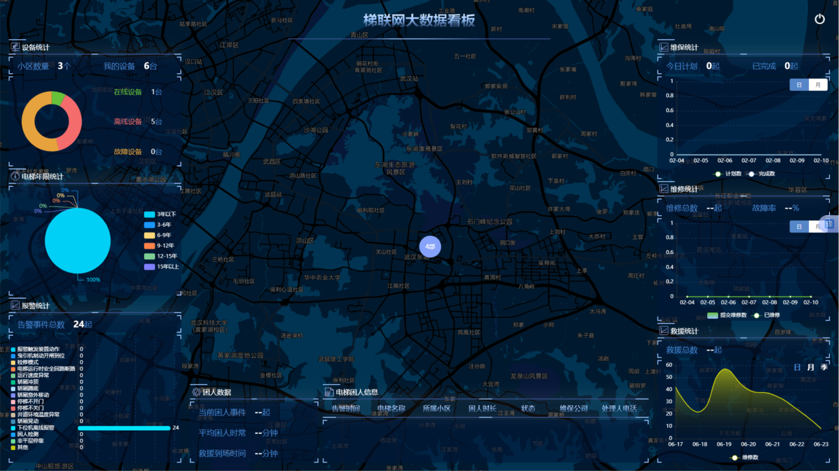Click the 电梯困人信息 document icon
This screenshot has width=839, height=471.
click(x=329, y=392)
